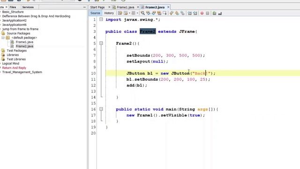
Task: Click highlighted Frame2 class name in code
Action: click(x=148, y=31)
